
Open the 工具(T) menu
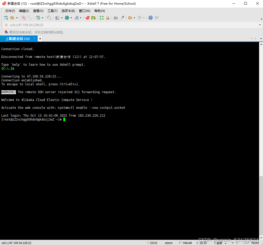pyautogui.click(x=52, y=11)
